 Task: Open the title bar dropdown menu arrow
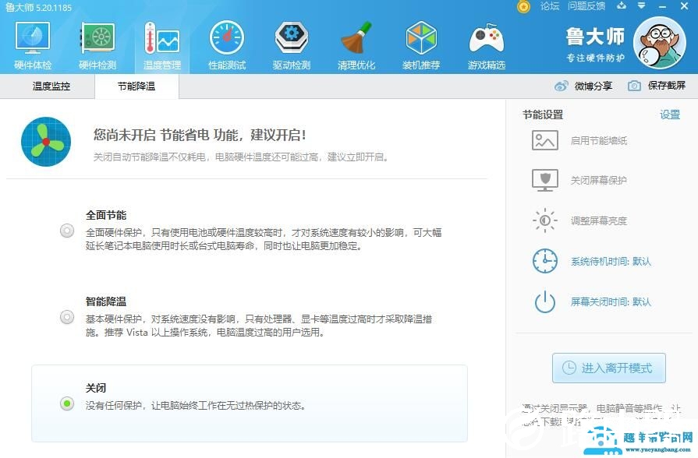642,6
